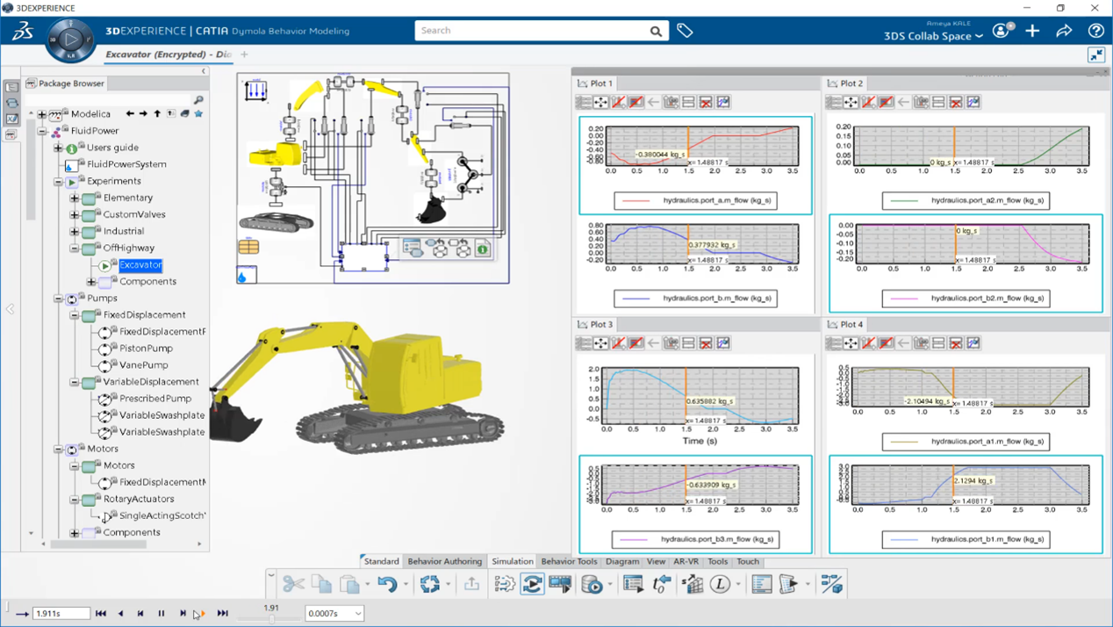Expand the Users guide node
This screenshot has width=1113, height=627.
(x=58, y=148)
